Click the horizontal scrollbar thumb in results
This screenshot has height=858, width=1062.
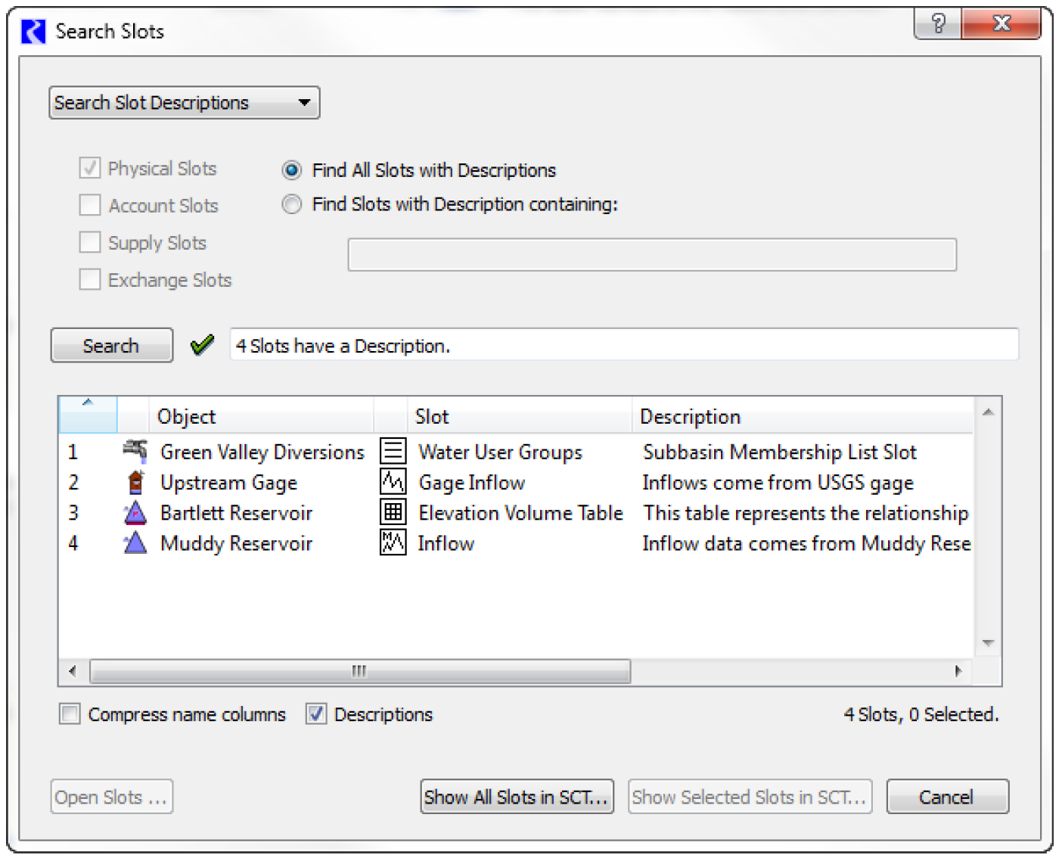coord(359,671)
